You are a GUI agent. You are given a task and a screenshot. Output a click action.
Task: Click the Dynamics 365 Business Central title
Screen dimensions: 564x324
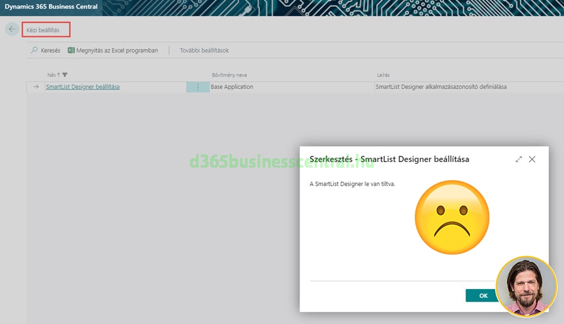pos(51,7)
